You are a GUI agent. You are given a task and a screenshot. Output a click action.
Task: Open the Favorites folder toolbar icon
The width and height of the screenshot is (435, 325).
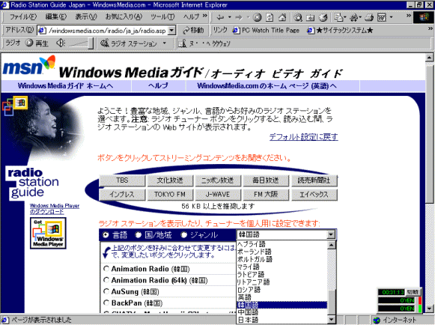pos(310,17)
